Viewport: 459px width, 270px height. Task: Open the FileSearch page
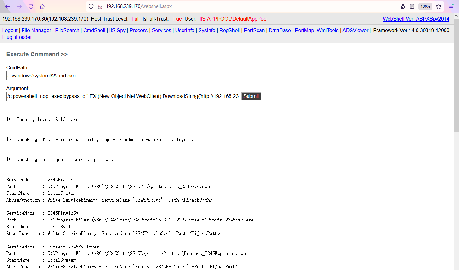pos(67,31)
